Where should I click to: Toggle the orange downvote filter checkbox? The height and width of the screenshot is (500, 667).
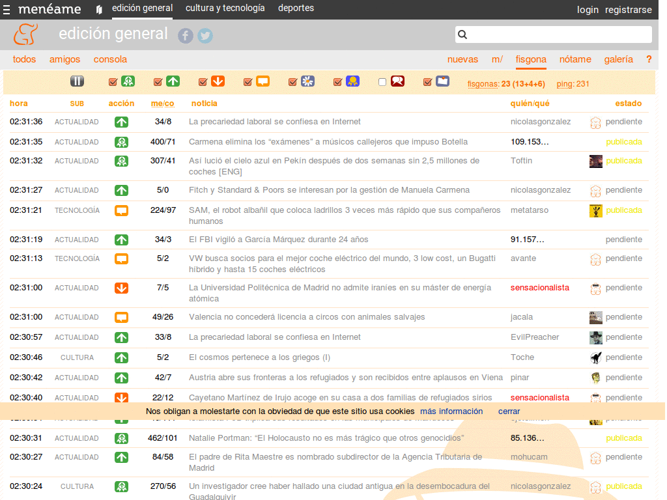(203, 82)
